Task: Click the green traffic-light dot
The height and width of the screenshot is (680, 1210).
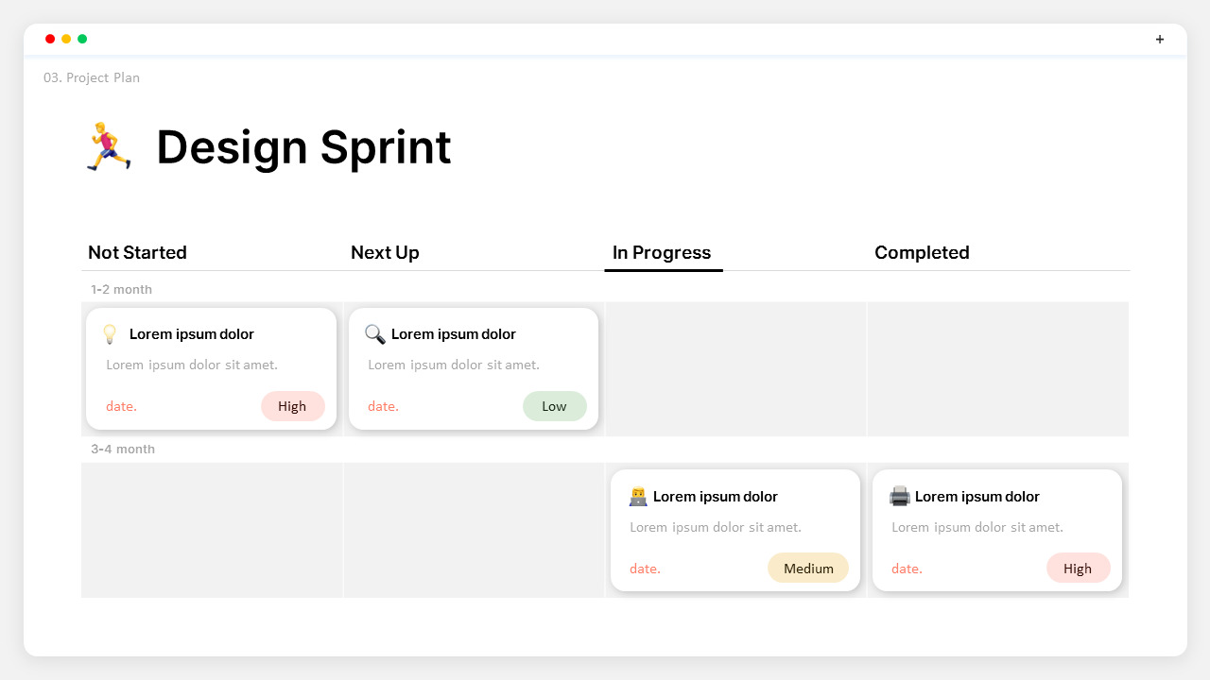Action: tap(82, 39)
